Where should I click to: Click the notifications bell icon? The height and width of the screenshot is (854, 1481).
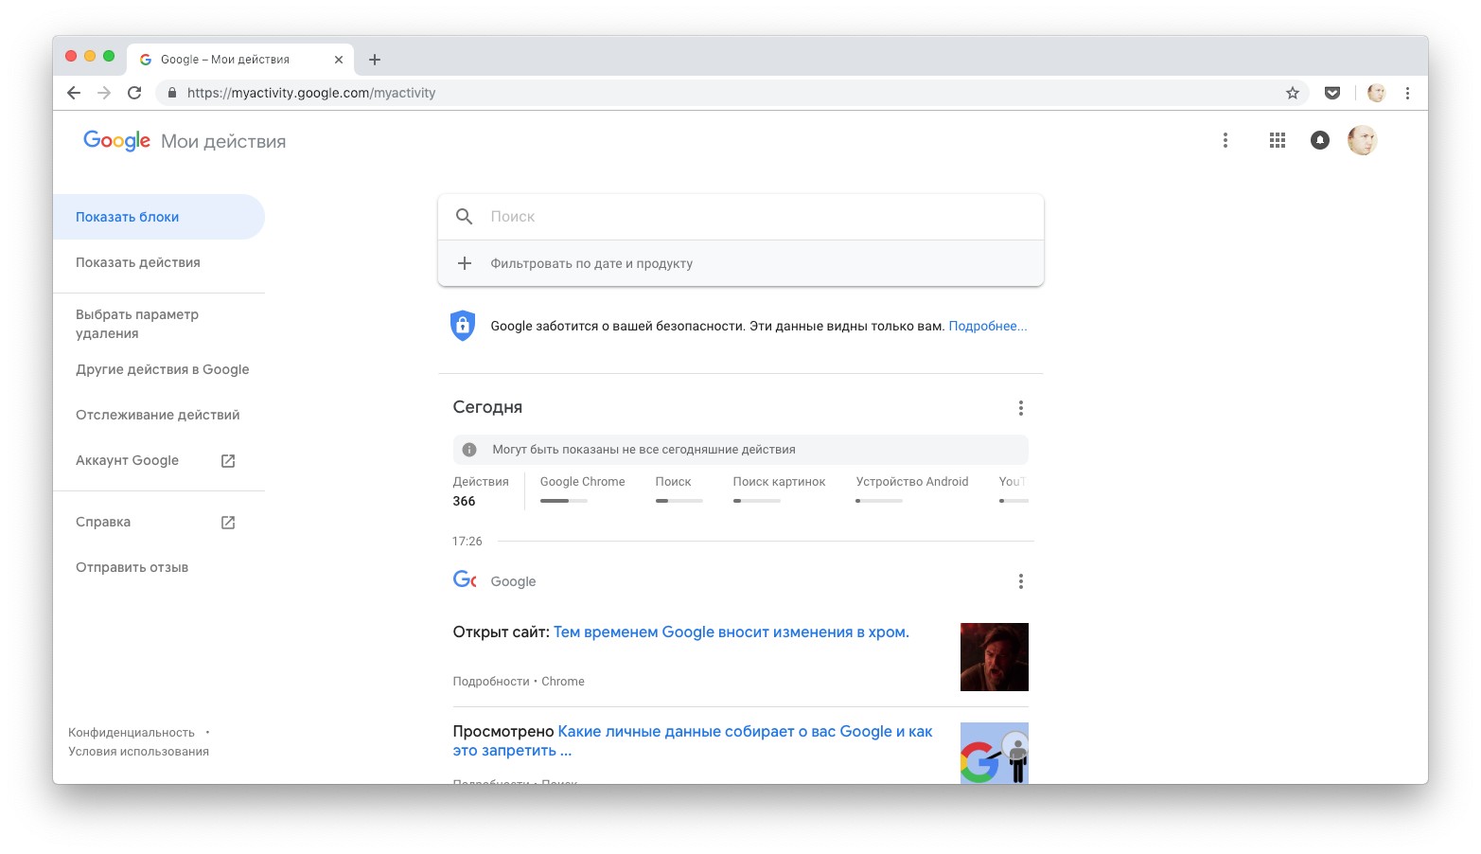tap(1319, 140)
